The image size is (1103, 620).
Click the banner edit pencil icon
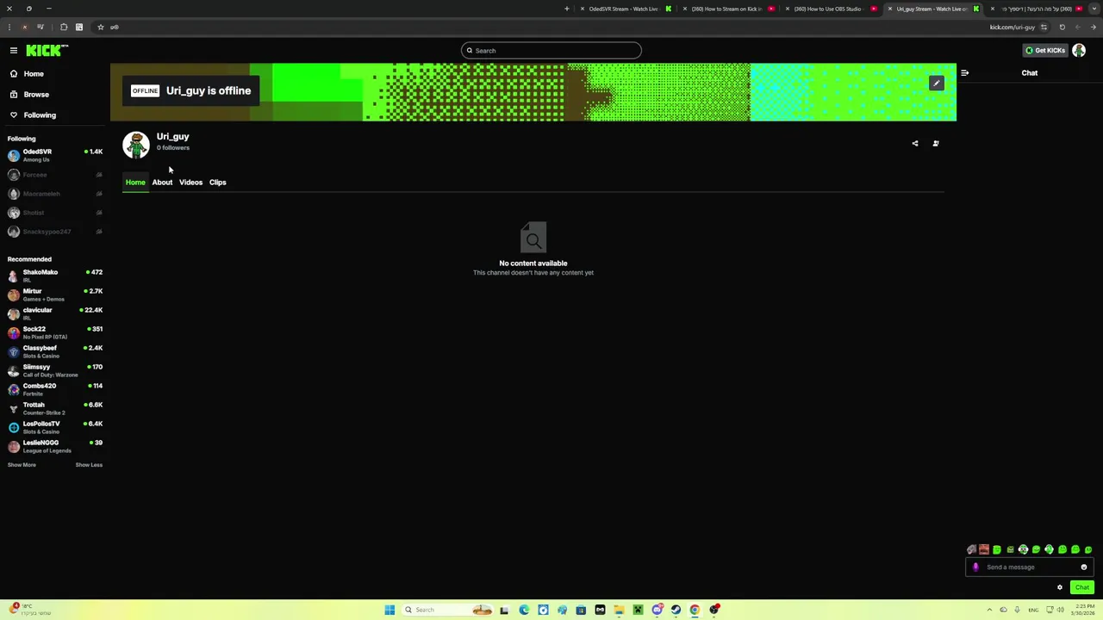[x=937, y=84]
